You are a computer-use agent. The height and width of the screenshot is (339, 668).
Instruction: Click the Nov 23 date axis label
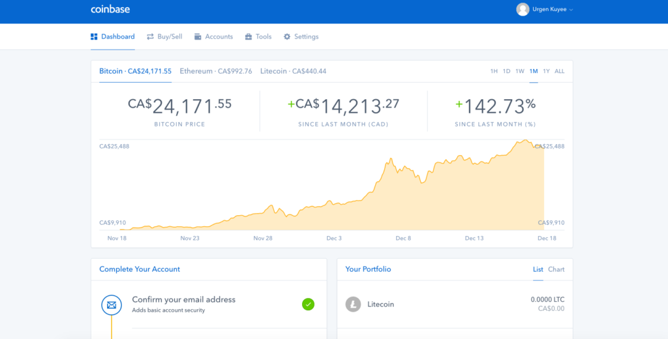click(x=190, y=238)
